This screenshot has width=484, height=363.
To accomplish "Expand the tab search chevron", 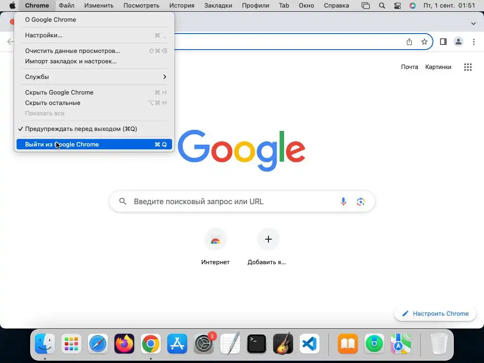I will [474, 24].
